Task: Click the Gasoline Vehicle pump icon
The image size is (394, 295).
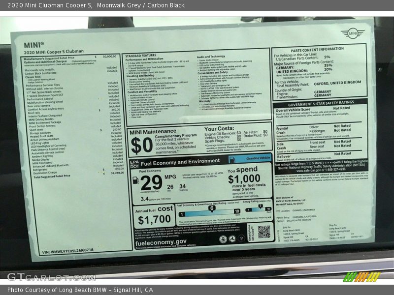Action: tap(232, 159)
